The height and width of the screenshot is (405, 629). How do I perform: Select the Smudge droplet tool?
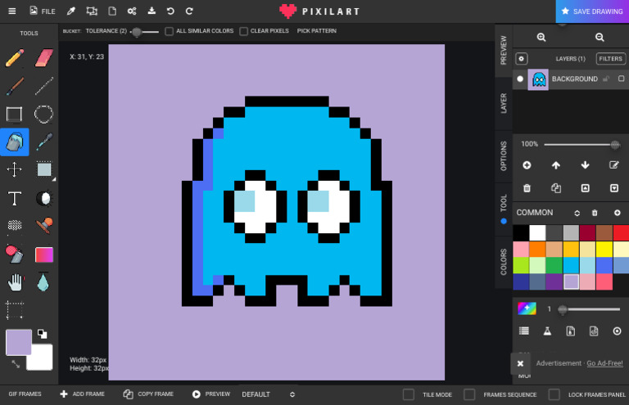coord(43,282)
